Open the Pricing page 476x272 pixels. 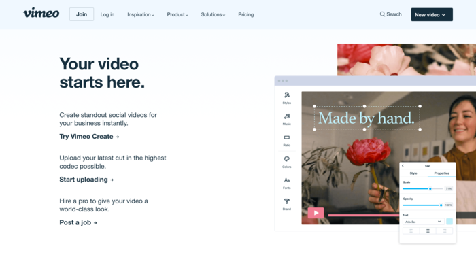pyautogui.click(x=246, y=14)
